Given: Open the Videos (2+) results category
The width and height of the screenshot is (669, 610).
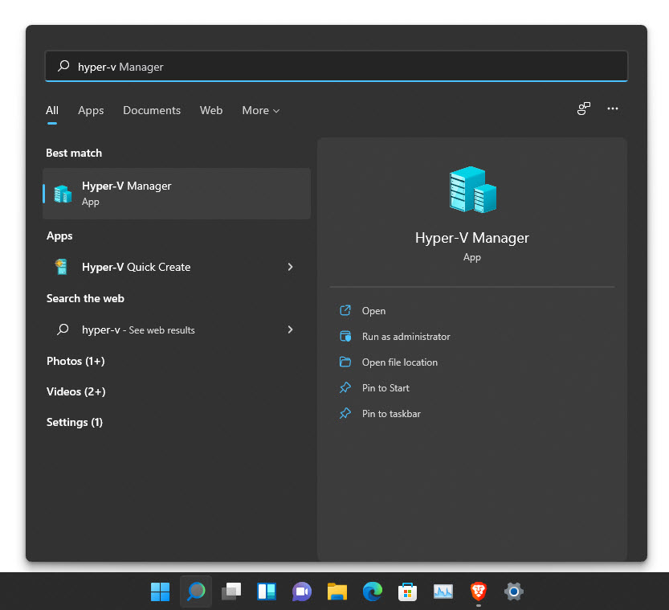Looking at the screenshot, I should [76, 391].
